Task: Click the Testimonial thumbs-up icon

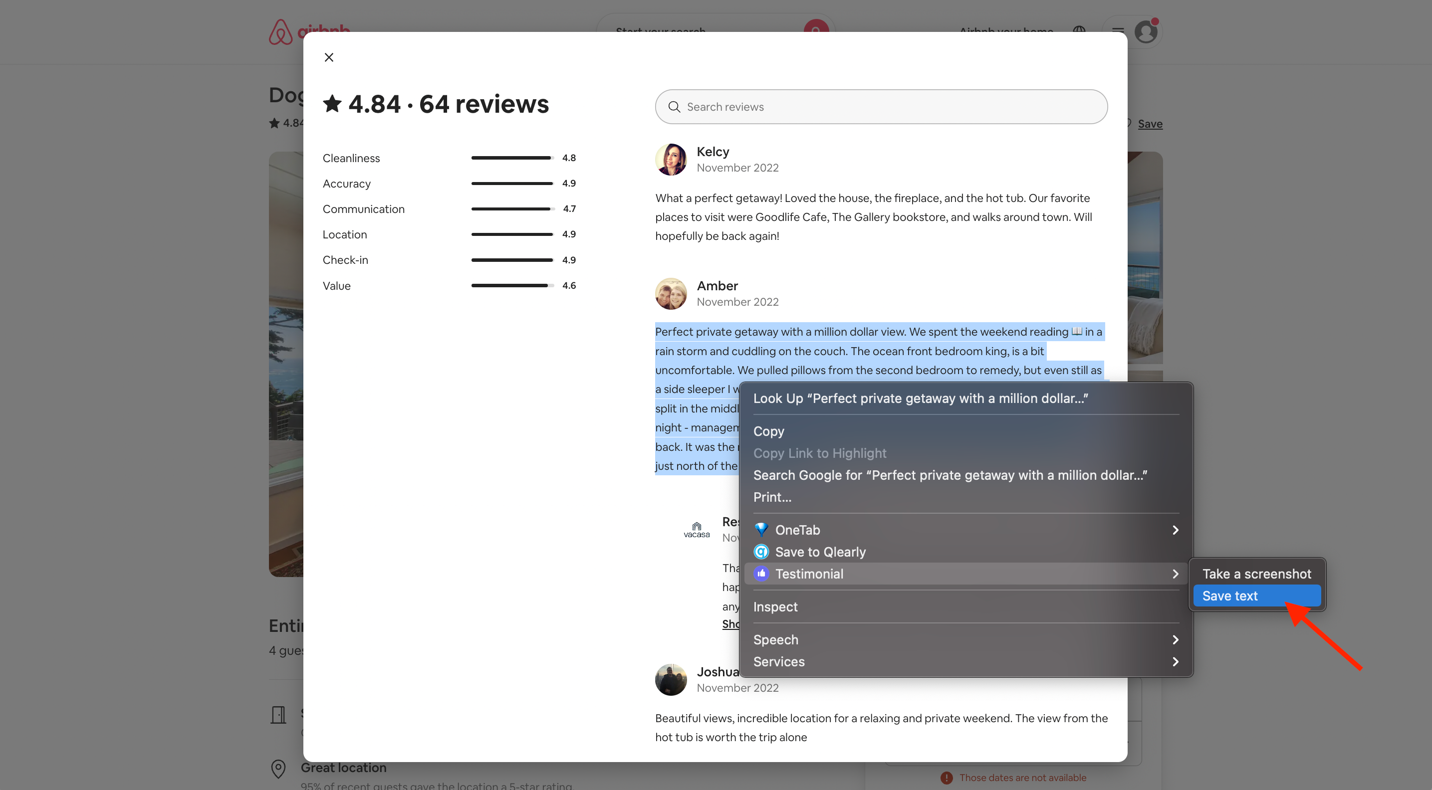Action: pos(761,574)
